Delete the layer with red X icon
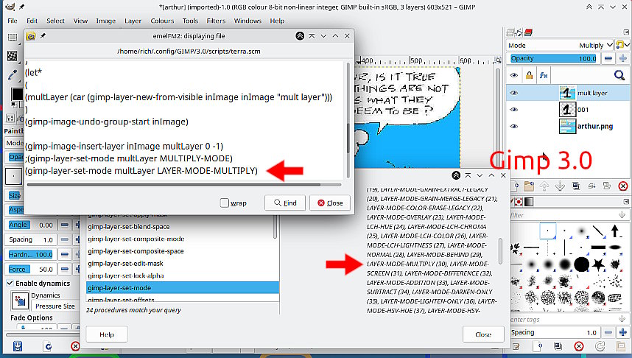Viewport: 632px width, 358px height. tap(622, 186)
